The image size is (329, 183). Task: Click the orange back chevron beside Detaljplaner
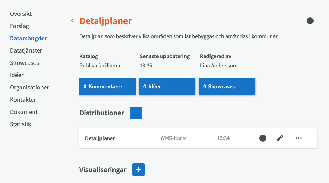click(72, 21)
